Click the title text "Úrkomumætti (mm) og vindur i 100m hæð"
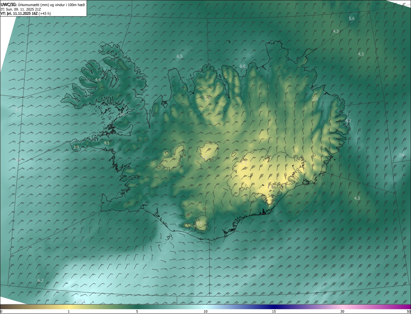This screenshot has height=314, width=411. pyautogui.click(x=52, y=4)
